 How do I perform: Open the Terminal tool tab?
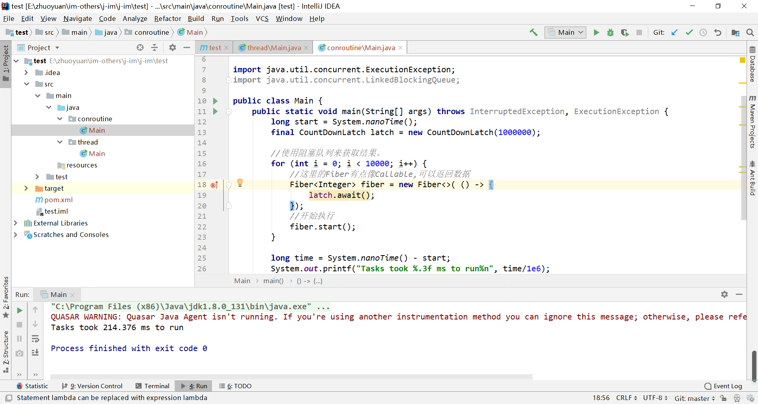pos(152,386)
